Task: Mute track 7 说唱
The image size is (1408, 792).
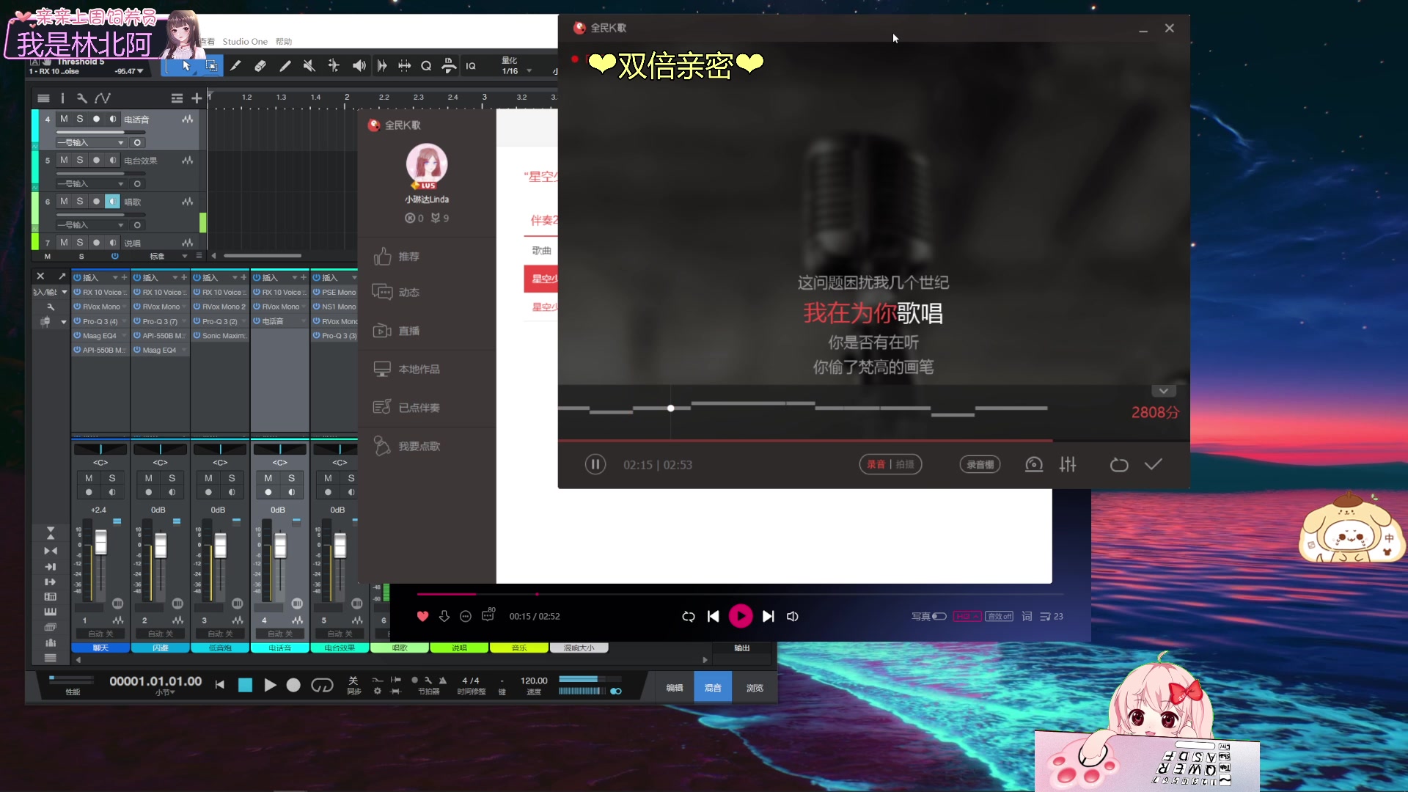Action: click(x=64, y=242)
